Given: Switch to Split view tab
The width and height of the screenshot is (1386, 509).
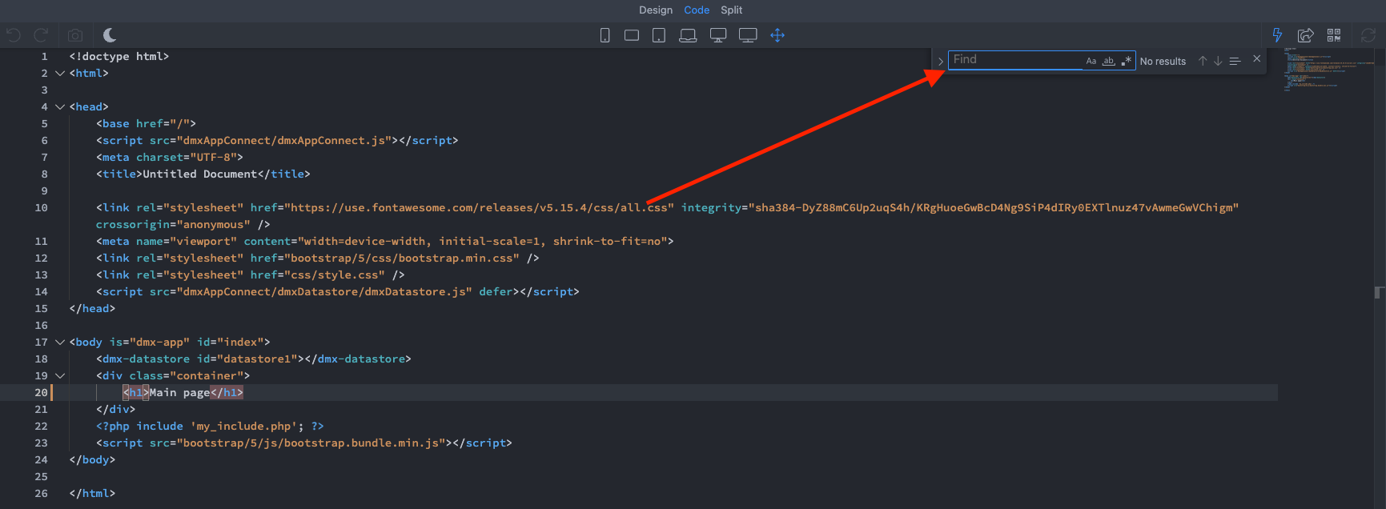Looking at the screenshot, I should (x=732, y=10).
